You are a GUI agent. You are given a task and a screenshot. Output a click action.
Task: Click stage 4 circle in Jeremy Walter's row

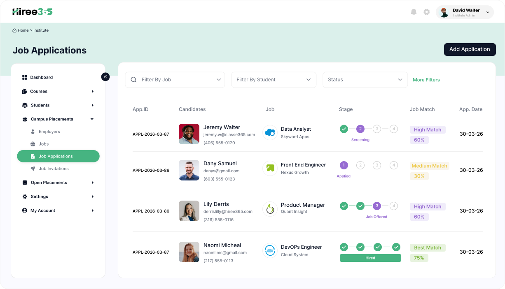pos(394,129)
